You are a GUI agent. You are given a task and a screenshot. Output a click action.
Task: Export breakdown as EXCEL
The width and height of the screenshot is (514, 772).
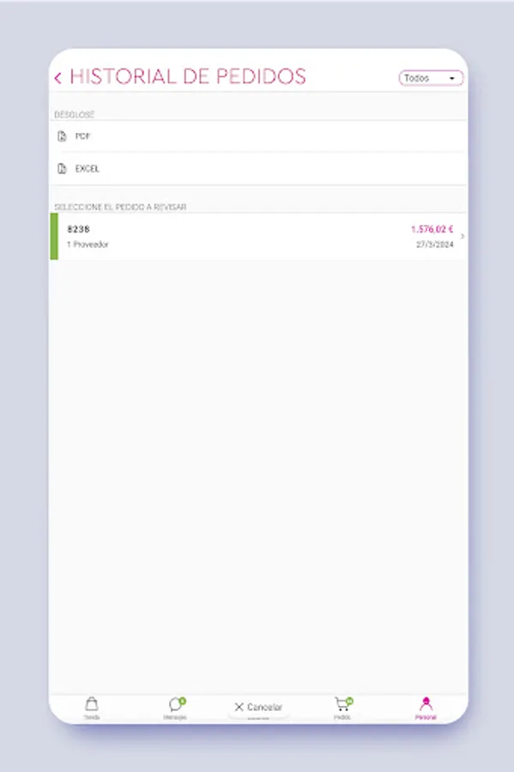258,169
